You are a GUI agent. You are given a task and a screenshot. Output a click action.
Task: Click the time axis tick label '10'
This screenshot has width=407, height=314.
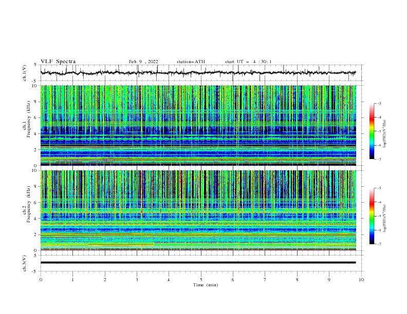[x=361, y=280]
